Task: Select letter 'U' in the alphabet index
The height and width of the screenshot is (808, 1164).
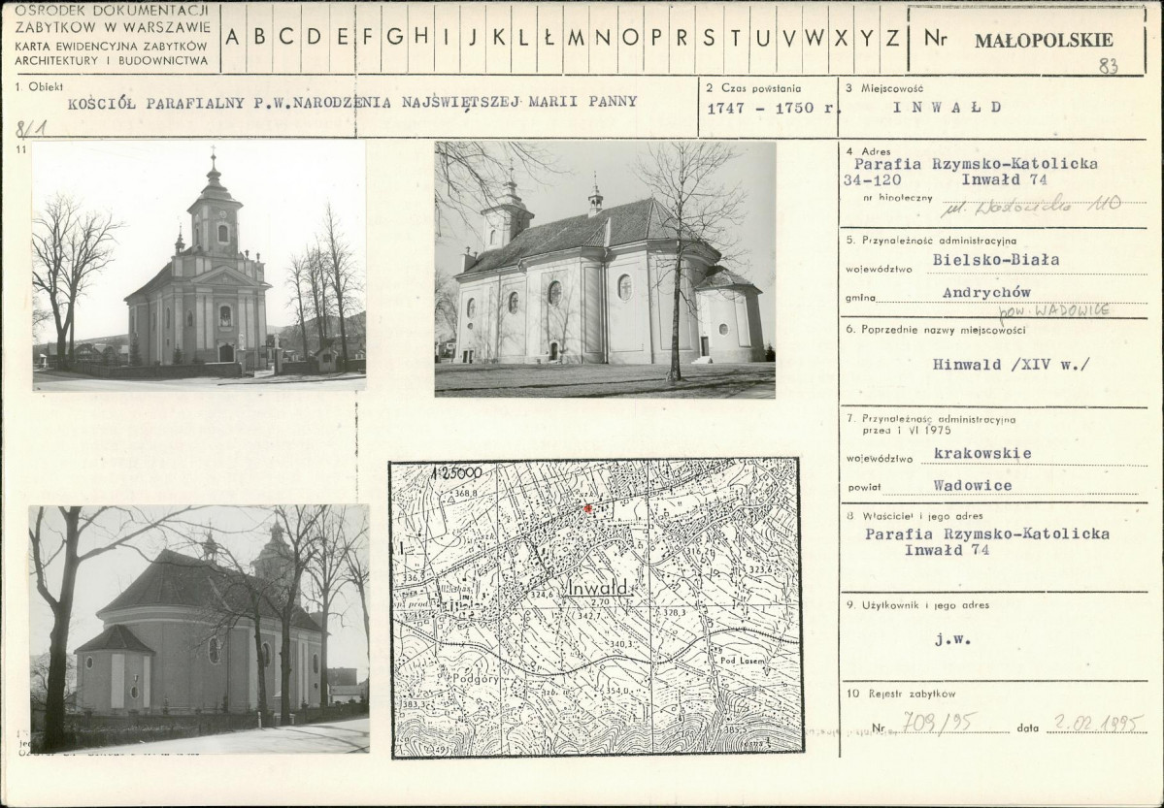Action: [x=762, y=36]
